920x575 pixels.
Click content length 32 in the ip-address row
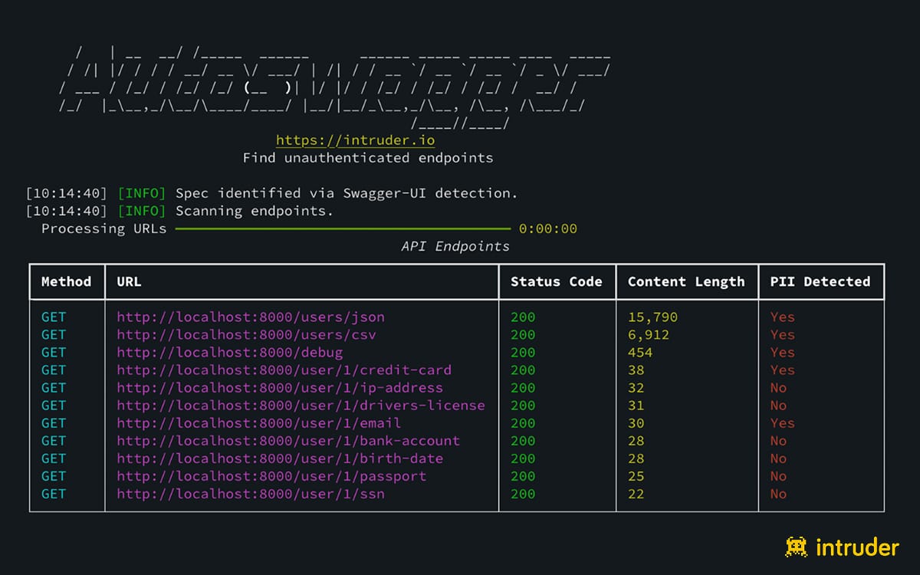coord(636,387)
